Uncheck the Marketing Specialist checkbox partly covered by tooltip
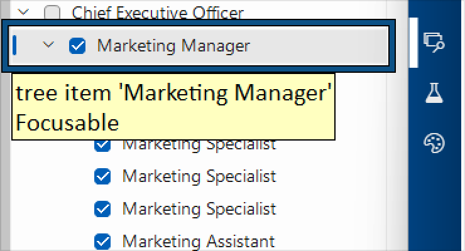 pyautogui.click(x=102, y=146)
